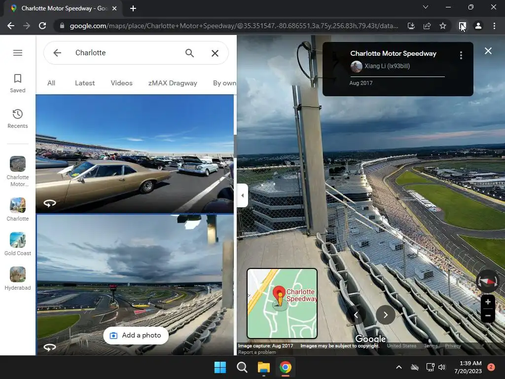
Task: Go to the next photo
Action: point(385,315)
